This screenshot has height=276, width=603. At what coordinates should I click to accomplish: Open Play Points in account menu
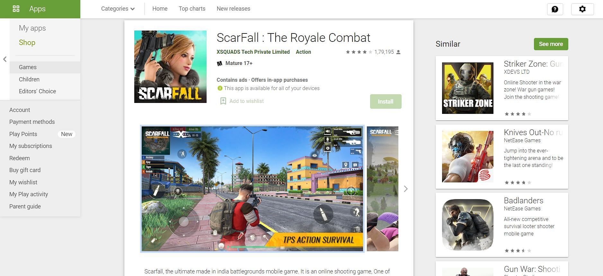(x=23, y=134)
